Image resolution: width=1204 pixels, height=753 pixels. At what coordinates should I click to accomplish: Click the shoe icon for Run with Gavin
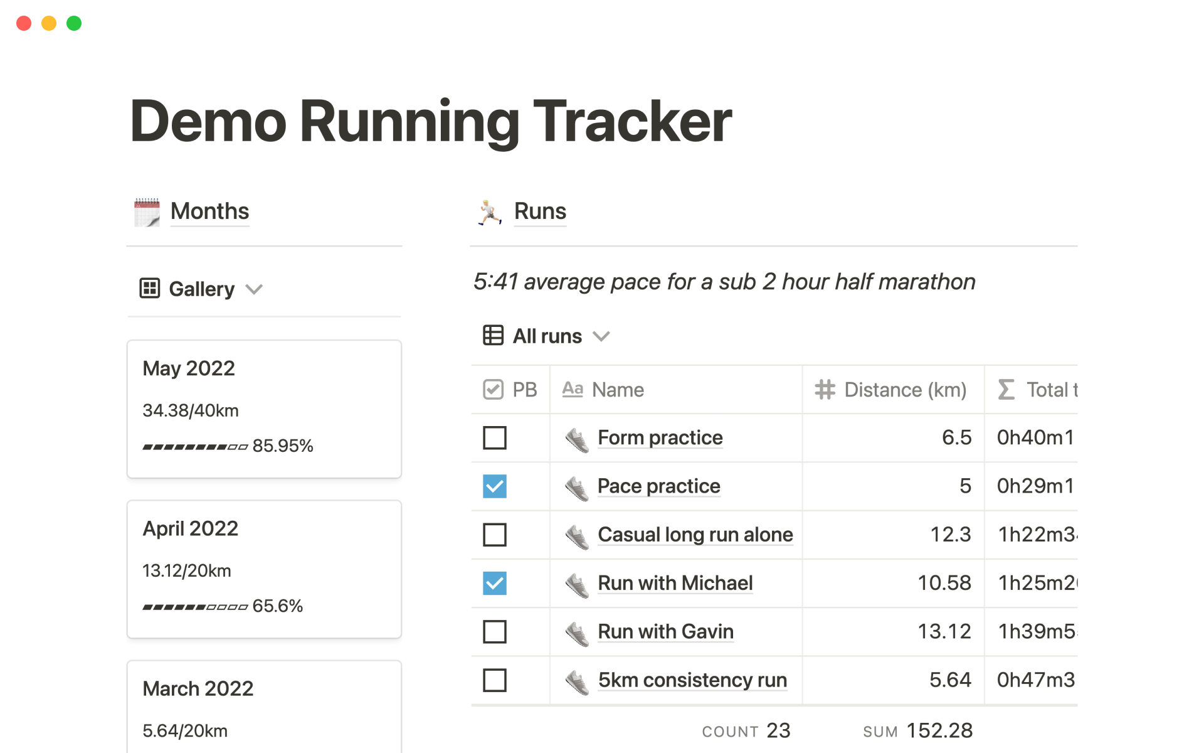point(576,633)
